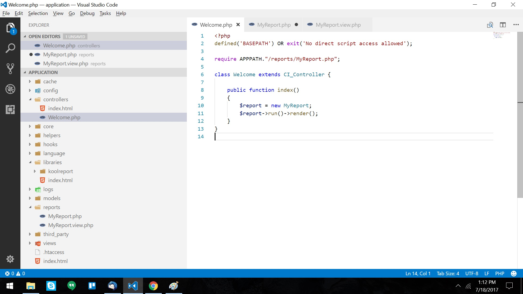Screen dimensions: 523x294
Task: Open the Search view in activity bar
Action: (10, 48)
